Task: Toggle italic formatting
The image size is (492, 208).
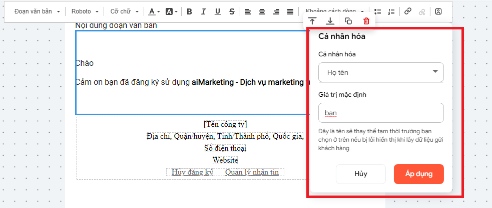Action: (x=203, y=11)
